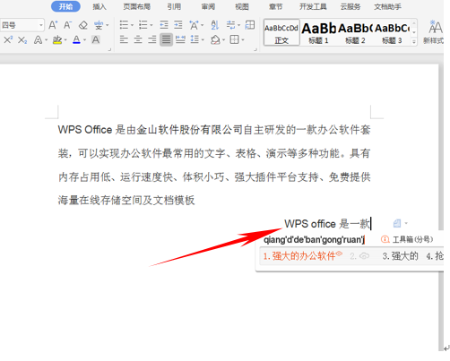Toggle character shading button
The image size is (450, 361).
click(x=96, y=39)
